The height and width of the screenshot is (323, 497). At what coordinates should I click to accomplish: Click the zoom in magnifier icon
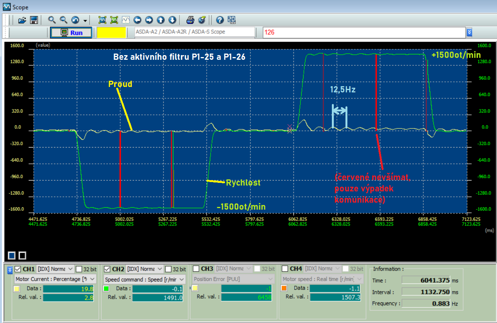click(52, 20)
